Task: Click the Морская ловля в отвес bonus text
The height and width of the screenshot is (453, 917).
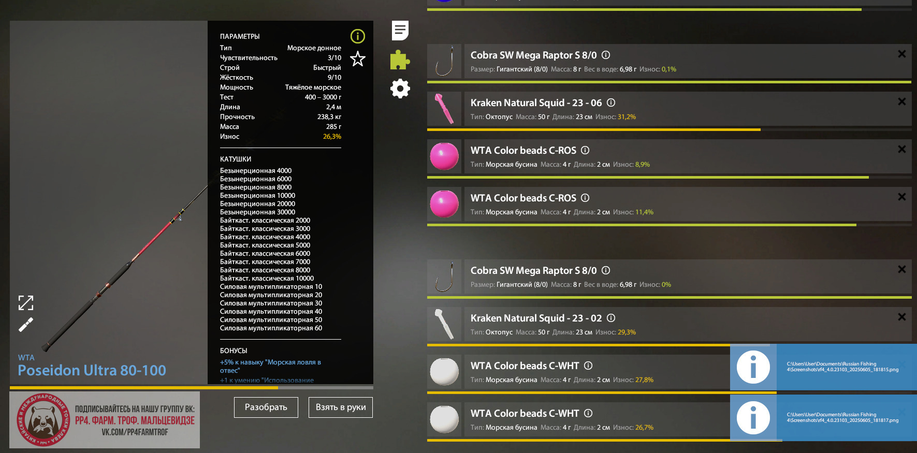Action: click(270, 366)
